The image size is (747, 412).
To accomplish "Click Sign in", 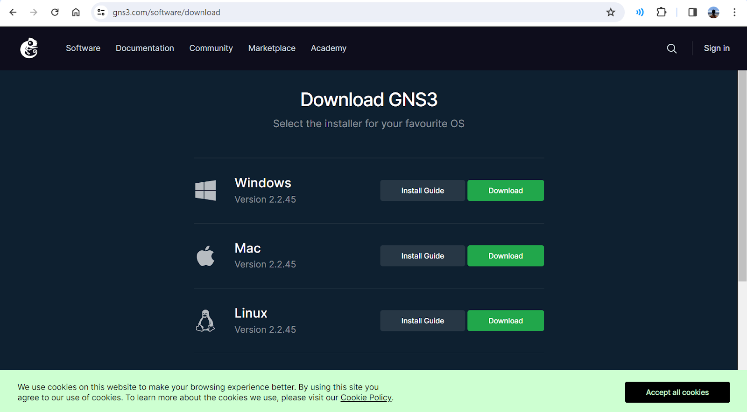I will point(717,48).
